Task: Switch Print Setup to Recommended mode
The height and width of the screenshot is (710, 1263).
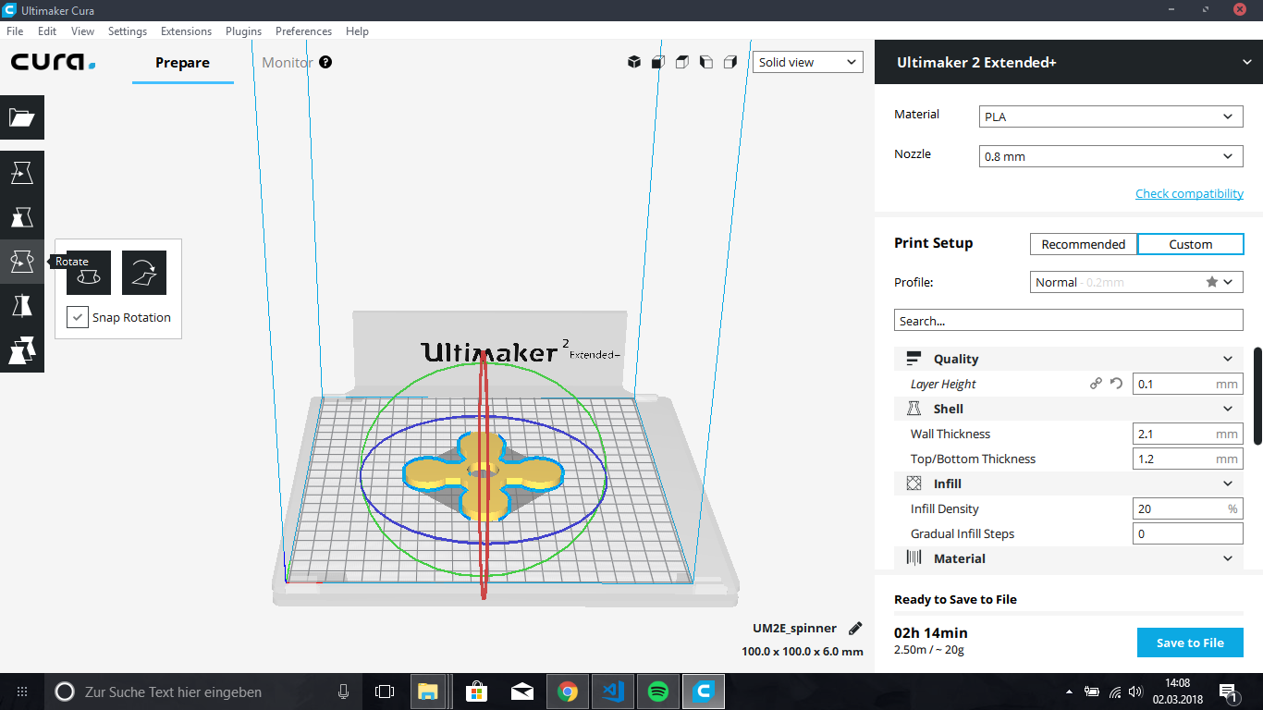Action: [1084, 244]
